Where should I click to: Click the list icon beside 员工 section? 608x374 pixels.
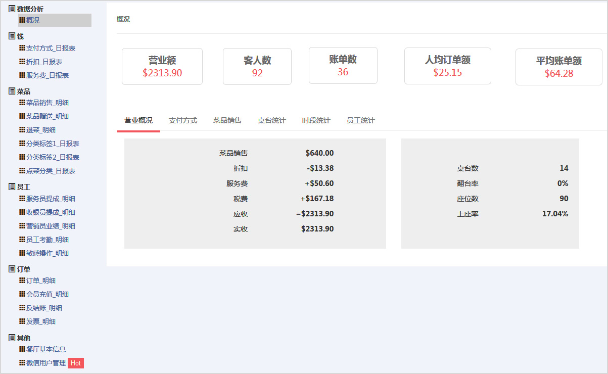tap(12, 187)
